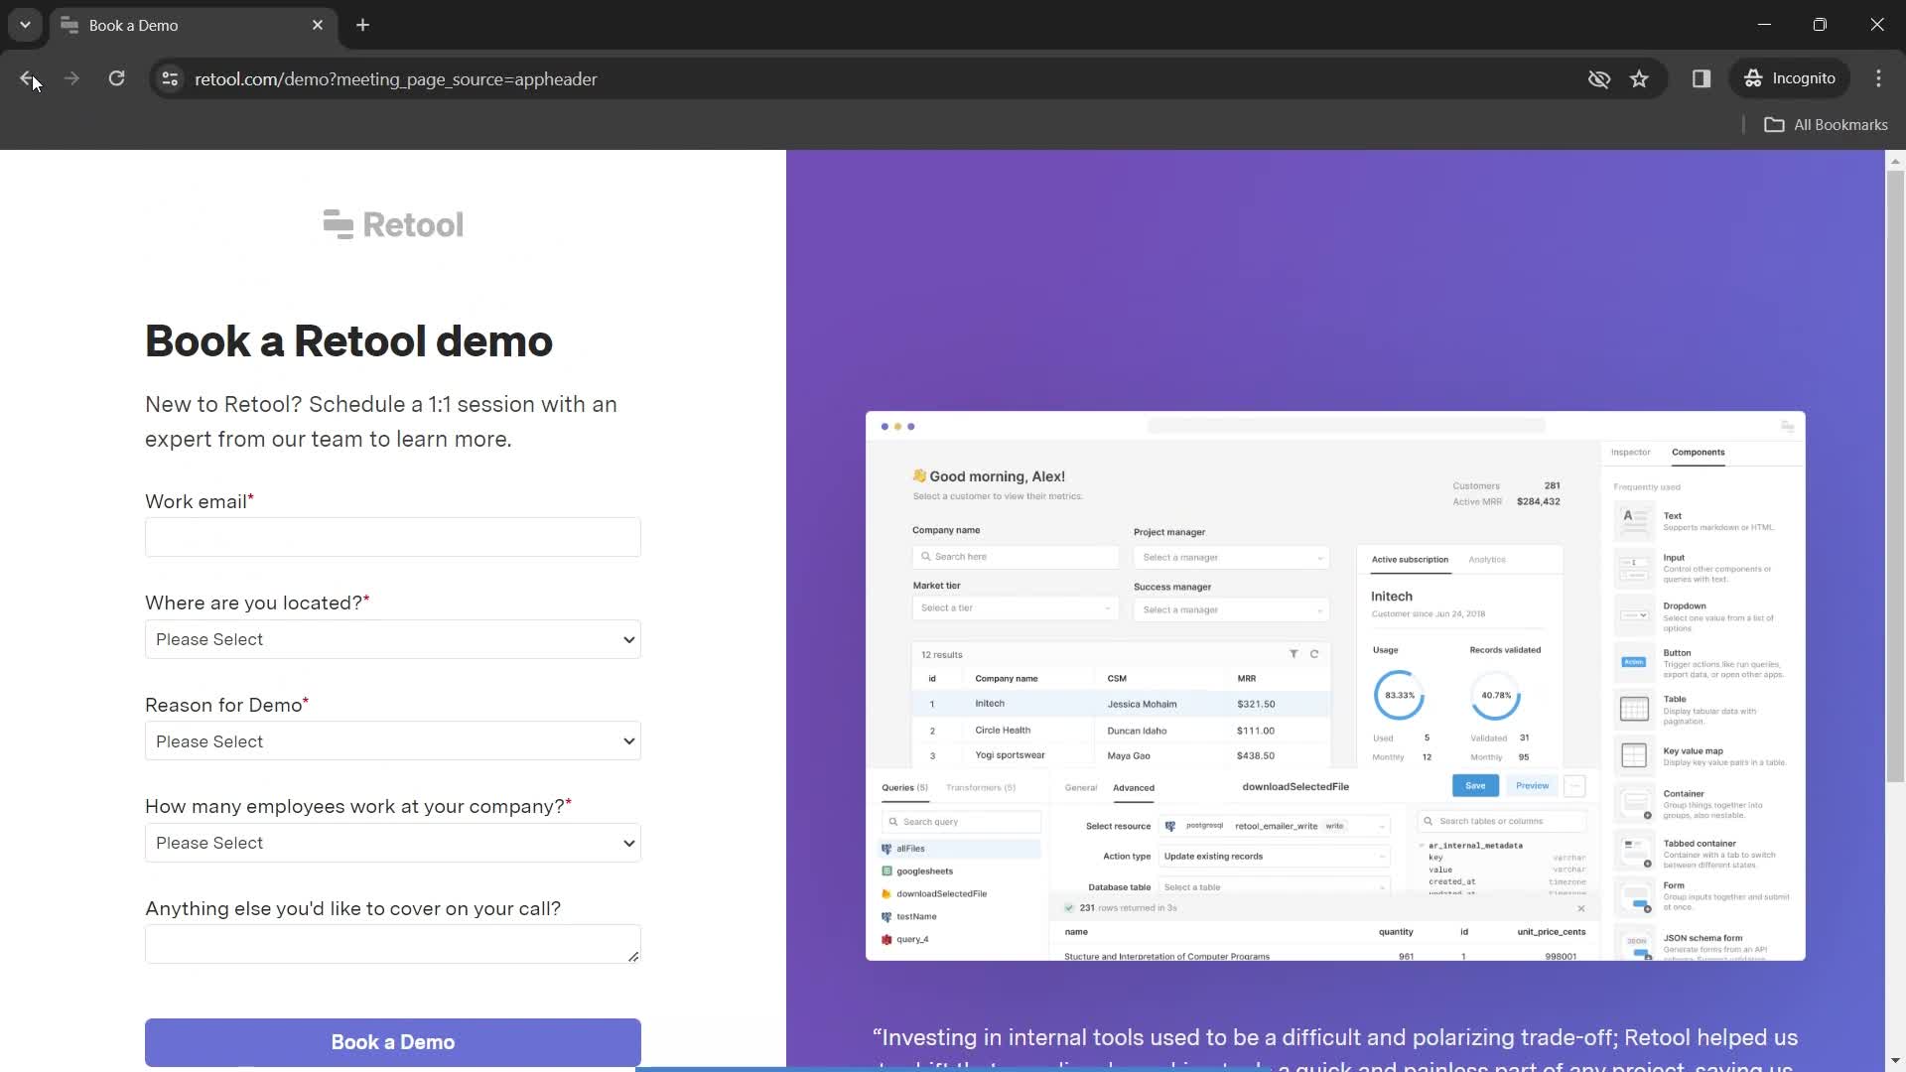Click the page reload icon

coord(116,78)
